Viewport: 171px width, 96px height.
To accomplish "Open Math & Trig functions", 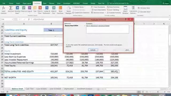I will pos(54,10).
